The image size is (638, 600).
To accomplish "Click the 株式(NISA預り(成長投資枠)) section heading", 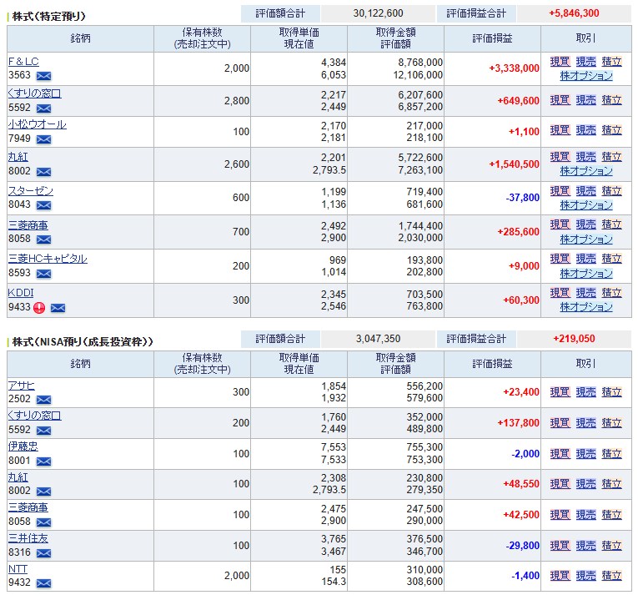I will pyautogui.click(x=83, y=342).
